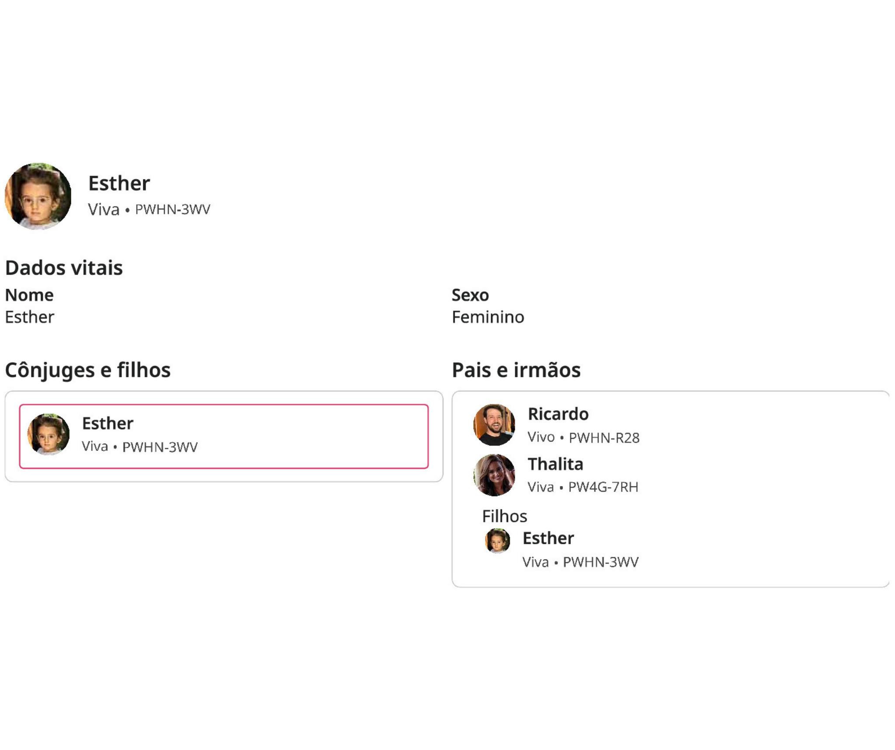Click the Feminino value under Sexo
895x750 pixels.
(x=488, y=317)
